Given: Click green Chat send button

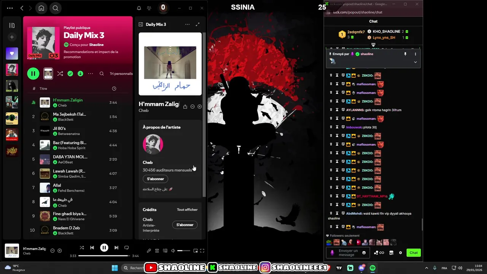Looking at the screenshot, I should (414, 253).
